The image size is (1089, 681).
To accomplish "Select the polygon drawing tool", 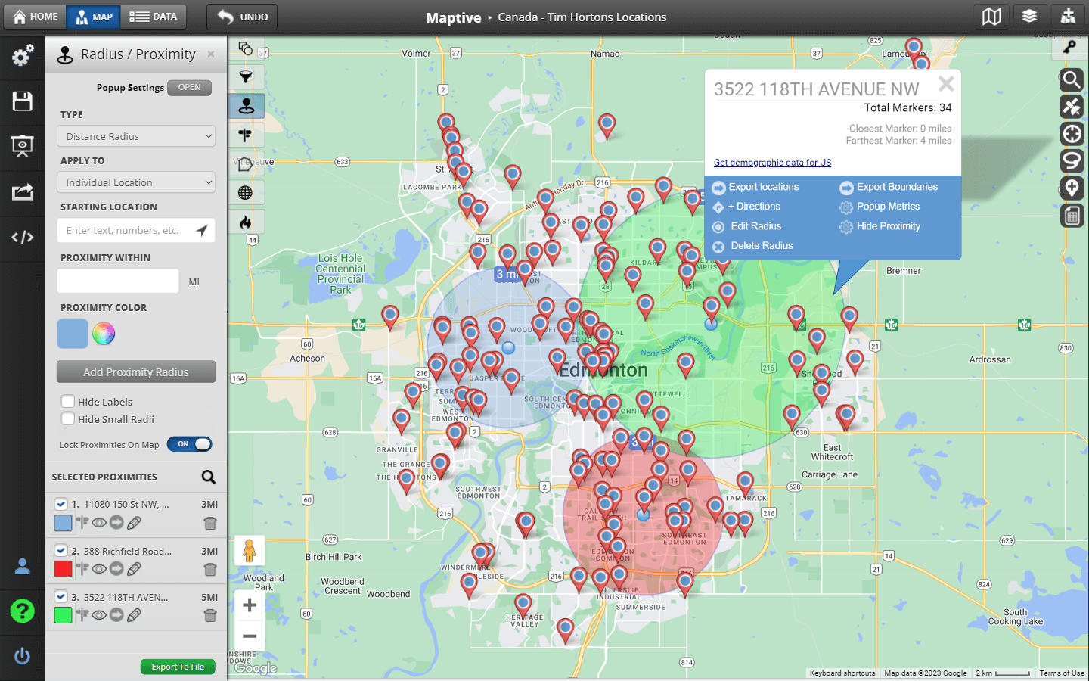I will coord(247,163).
